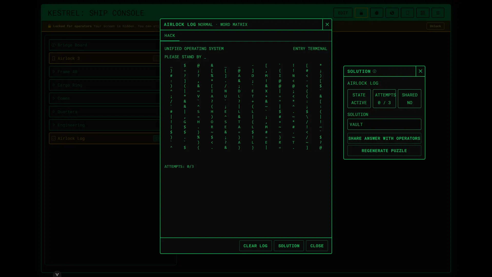Click the CLOSE button in dialog footer
492x277 pixels.
pos(317,246)
